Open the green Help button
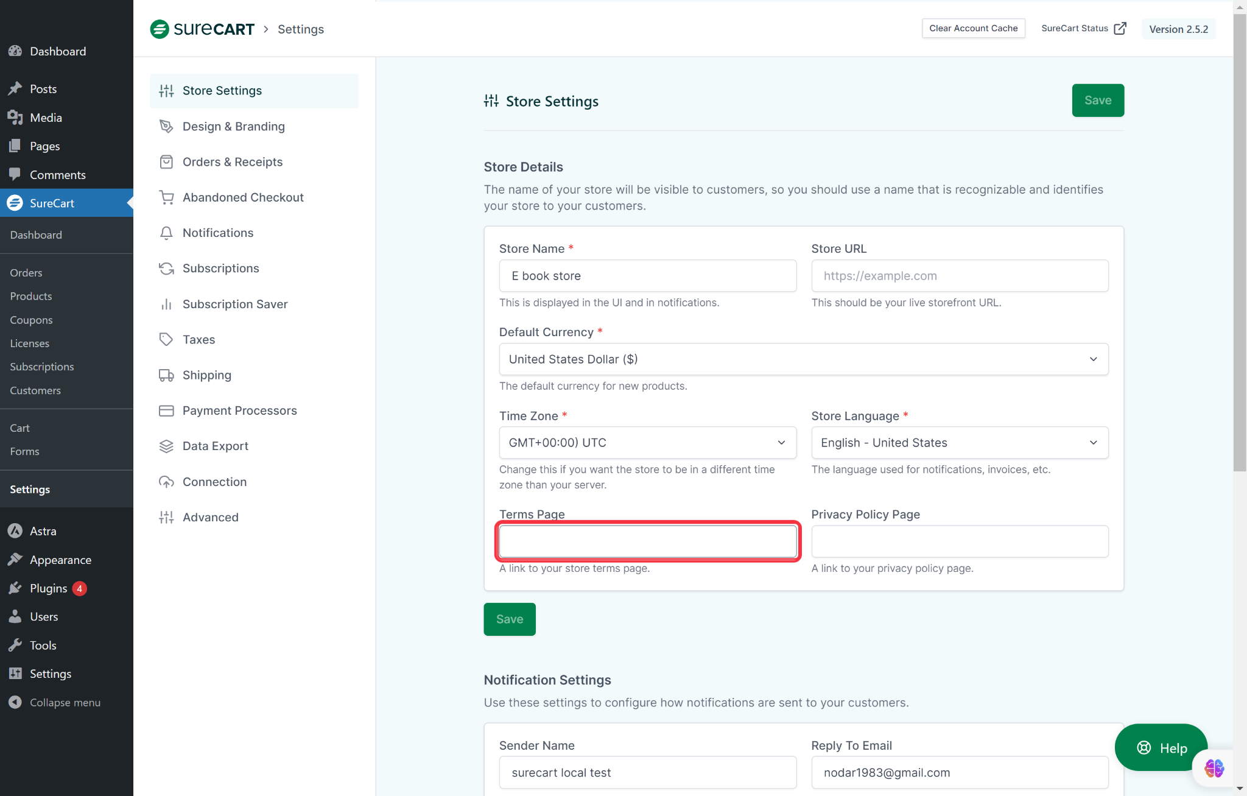Screen dimensions: 1247x796 (x=1161, y=748)
